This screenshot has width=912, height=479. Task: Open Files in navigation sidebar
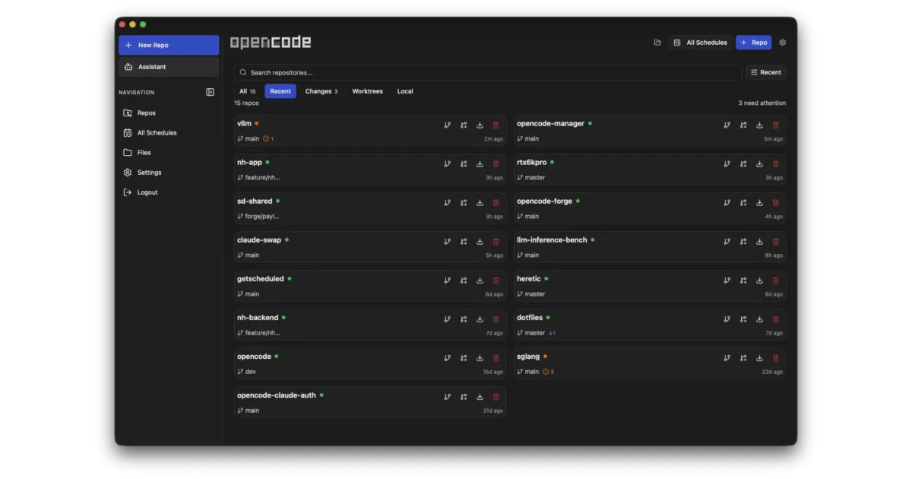click(169, 152)
